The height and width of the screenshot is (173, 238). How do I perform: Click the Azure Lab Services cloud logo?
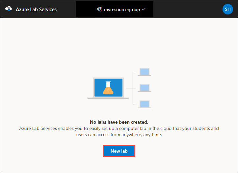[9, 9]
